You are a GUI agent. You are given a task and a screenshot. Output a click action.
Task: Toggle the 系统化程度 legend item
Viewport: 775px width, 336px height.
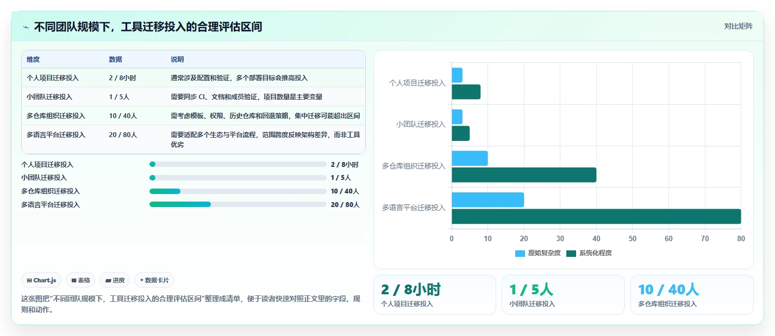coord(589,253)
